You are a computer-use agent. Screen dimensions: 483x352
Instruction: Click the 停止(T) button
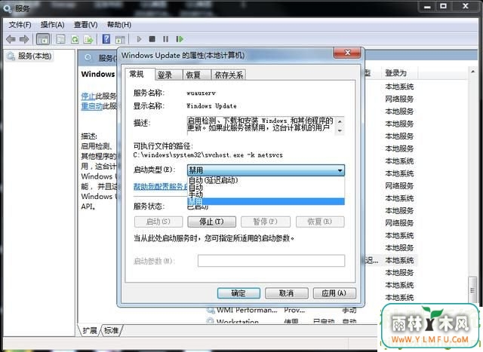211,222
